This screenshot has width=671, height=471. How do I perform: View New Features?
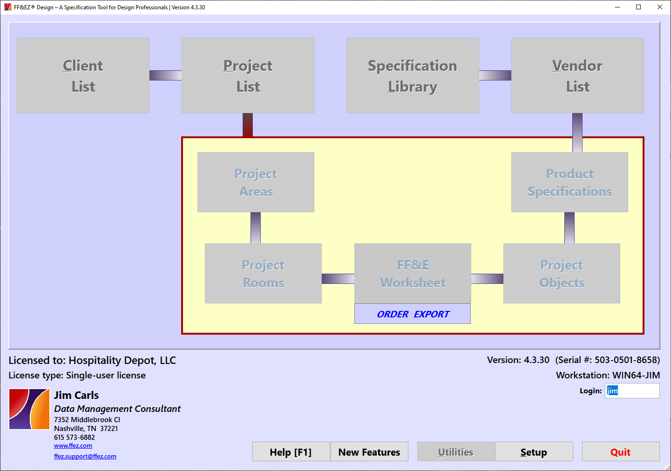(369, 452)
